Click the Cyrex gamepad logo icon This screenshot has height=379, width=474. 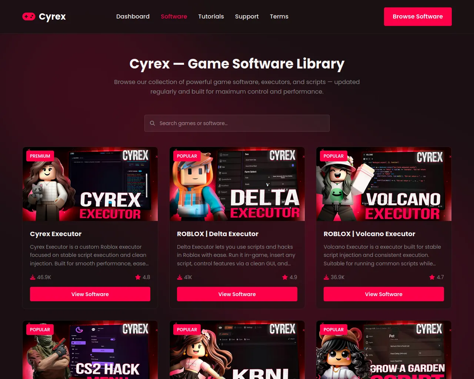(x=29, y=16)
